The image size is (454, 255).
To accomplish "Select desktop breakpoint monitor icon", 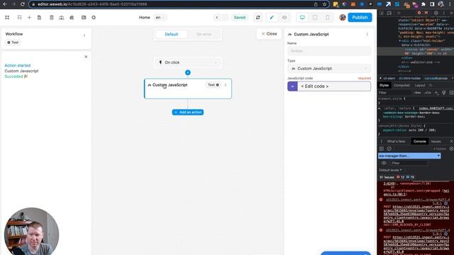I will point(302,18).
